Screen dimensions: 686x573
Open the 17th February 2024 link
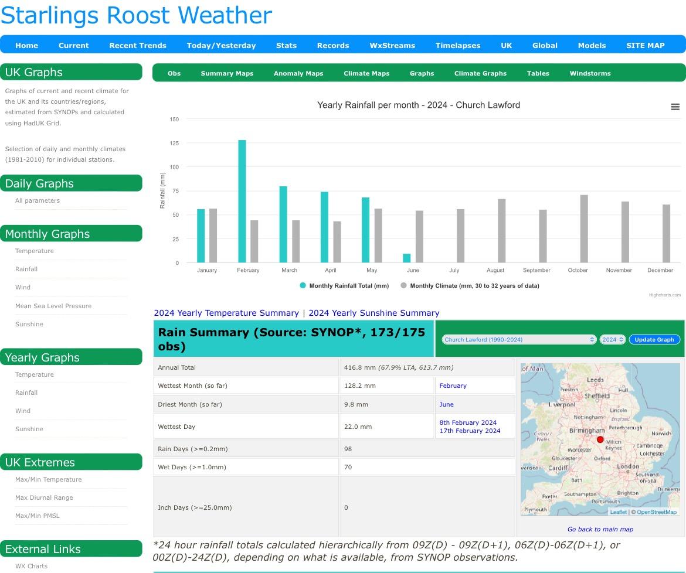pos(470,431)
